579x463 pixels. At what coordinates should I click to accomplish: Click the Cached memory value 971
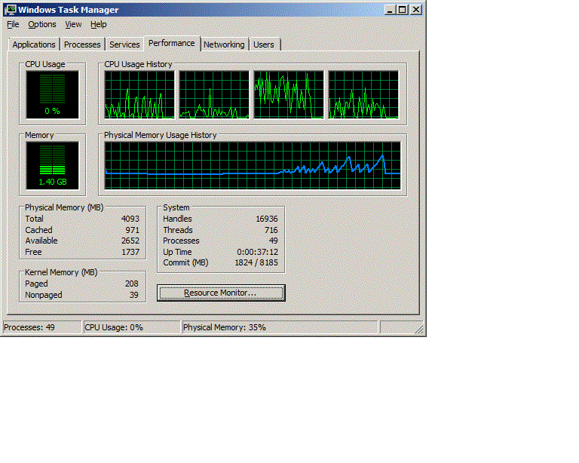132,230
